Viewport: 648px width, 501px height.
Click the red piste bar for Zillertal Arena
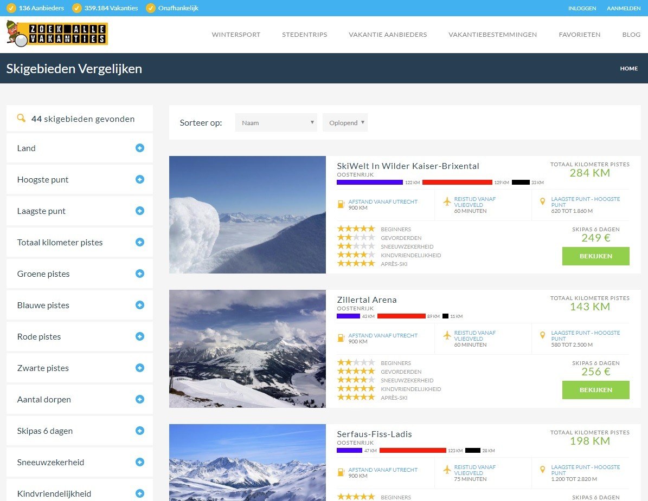pos(401,316)
